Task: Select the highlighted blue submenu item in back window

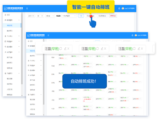Action: click(x=12, y=25)
